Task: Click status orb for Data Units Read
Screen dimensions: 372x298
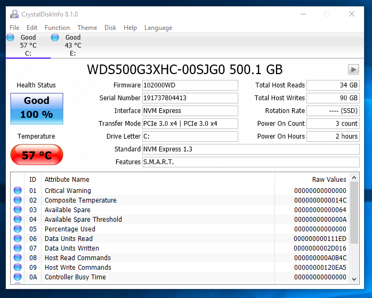Action: coord(18,238)
